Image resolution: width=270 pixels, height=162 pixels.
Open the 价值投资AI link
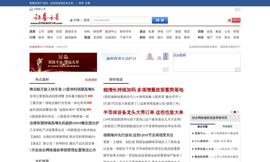click(36, 47)
